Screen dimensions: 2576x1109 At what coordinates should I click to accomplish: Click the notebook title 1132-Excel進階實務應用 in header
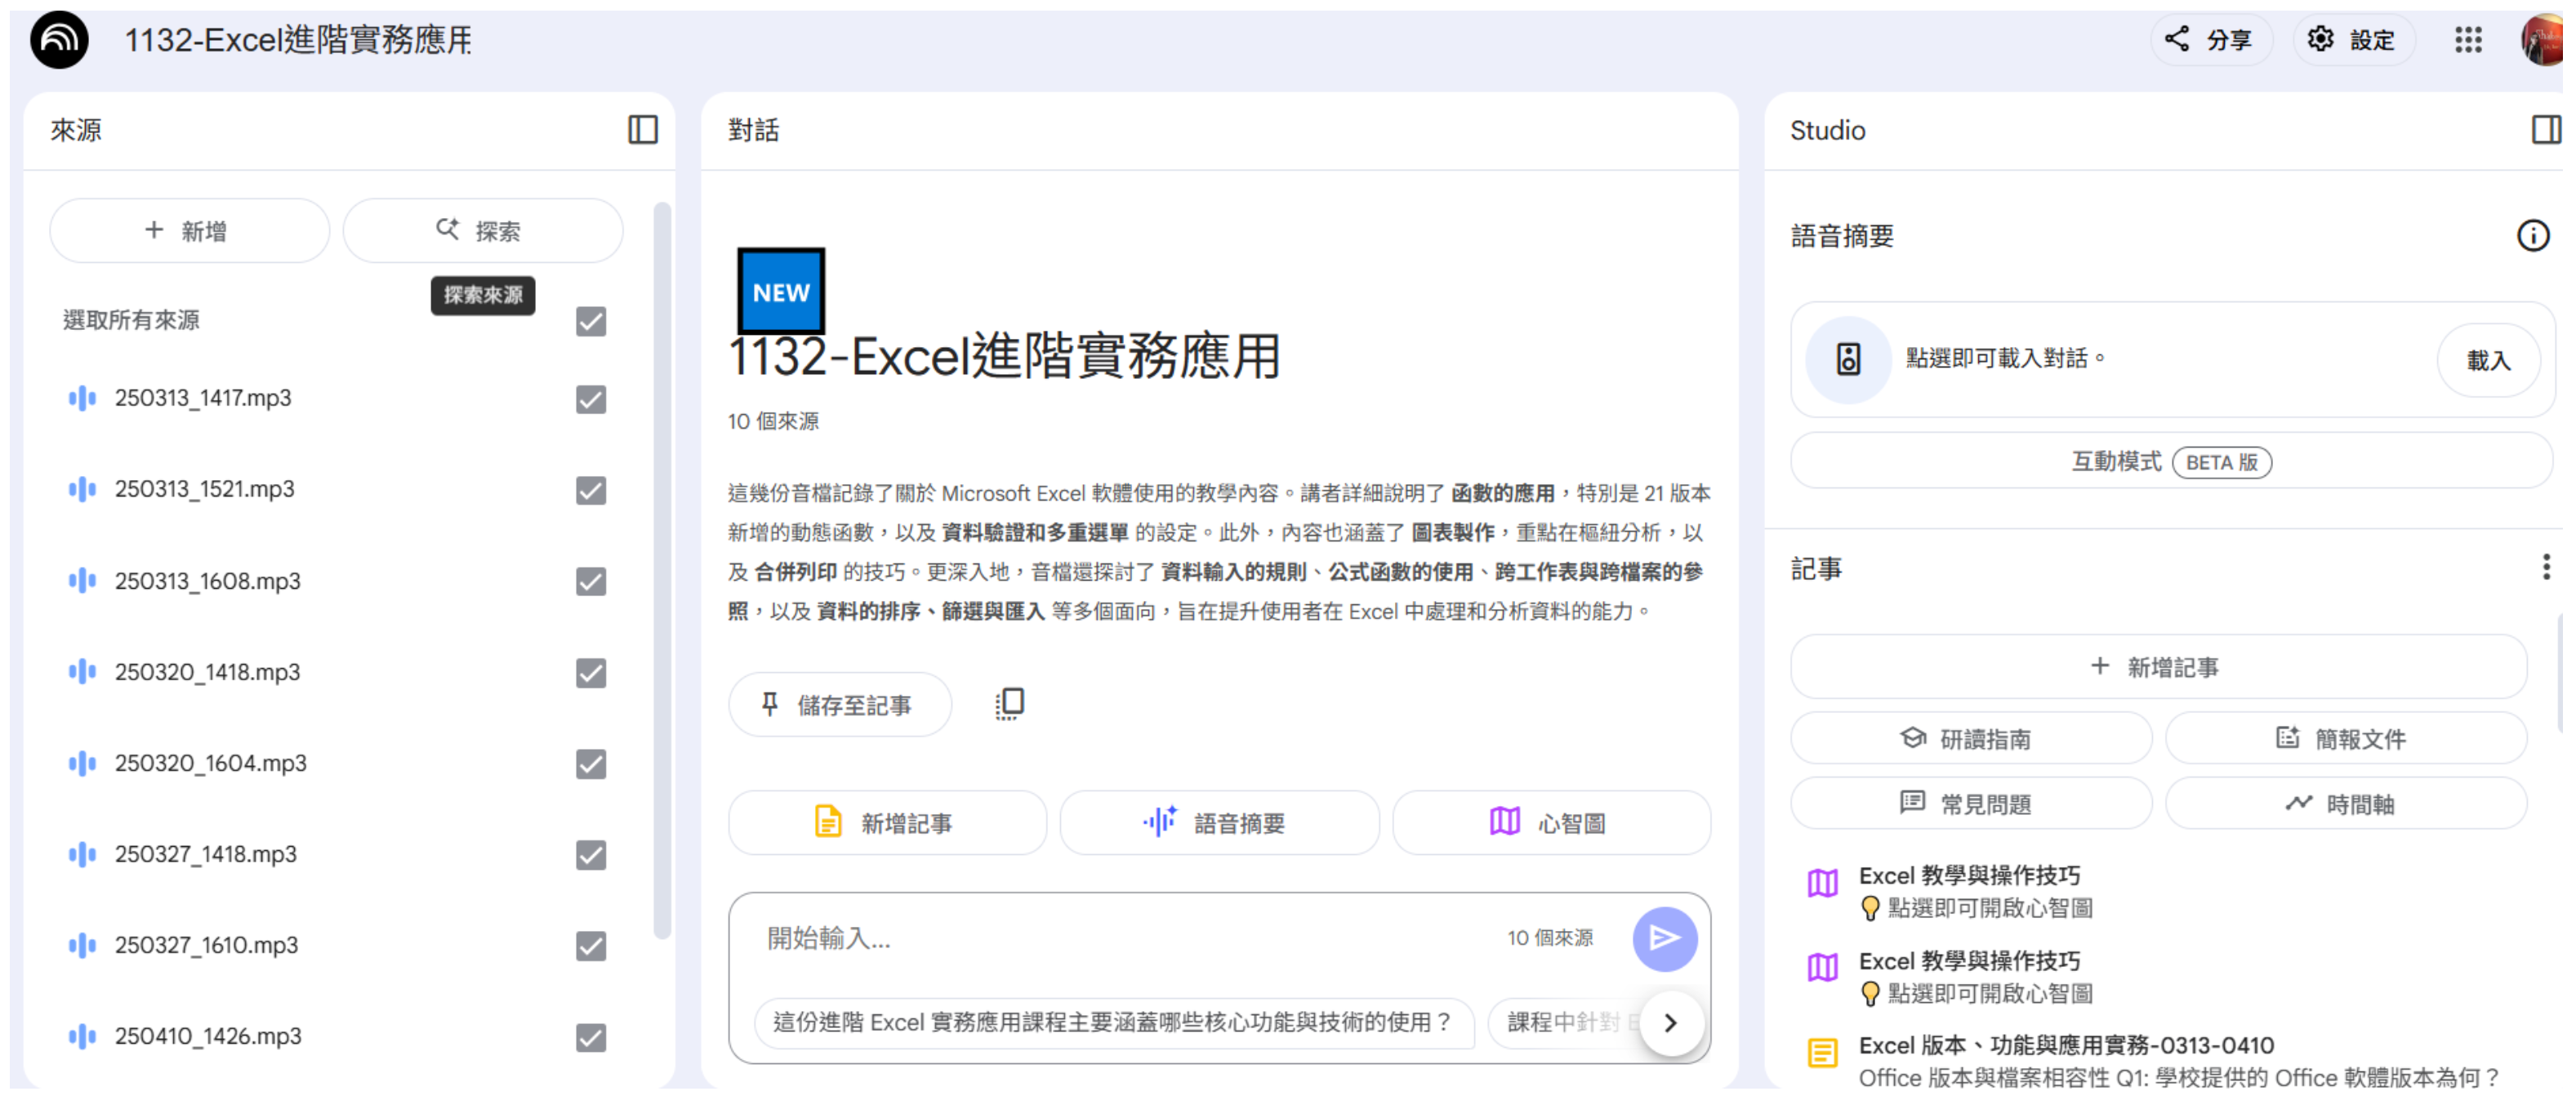298,40
